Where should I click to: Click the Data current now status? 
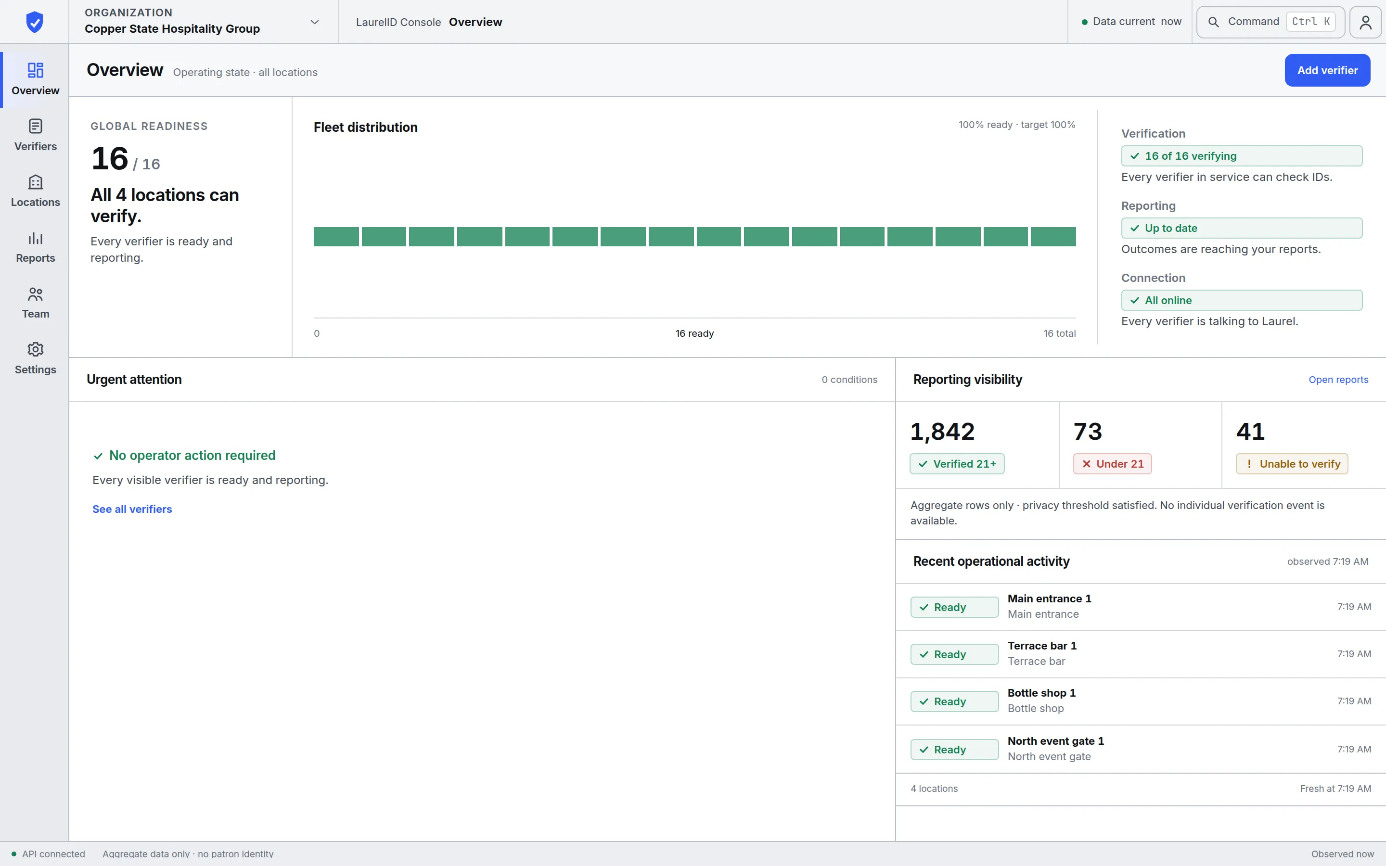tap(1131, 22)
